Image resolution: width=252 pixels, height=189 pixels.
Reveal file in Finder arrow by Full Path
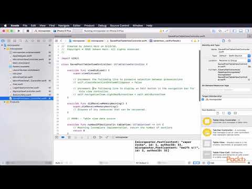click(x=249, y=80)
